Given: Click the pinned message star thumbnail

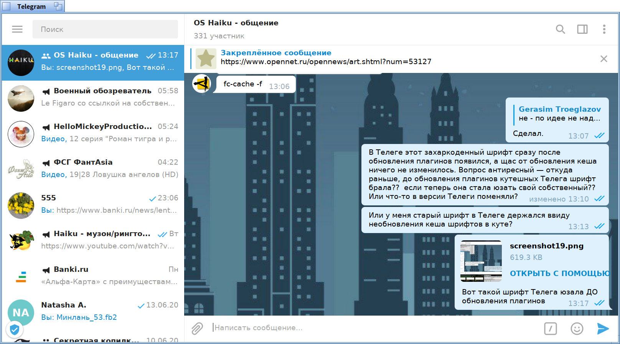Looking at the screenshot, I should click(x=206, y=58).
